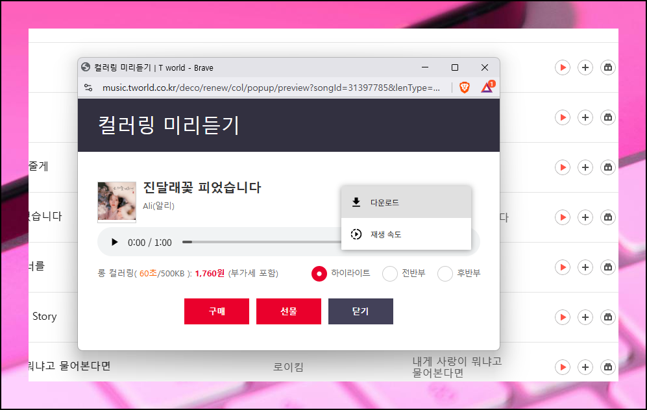Click the Ali album cover thumbnail
Image resolution: width=647 pixels, height=410 pixels.
click(x=117, y=202)
